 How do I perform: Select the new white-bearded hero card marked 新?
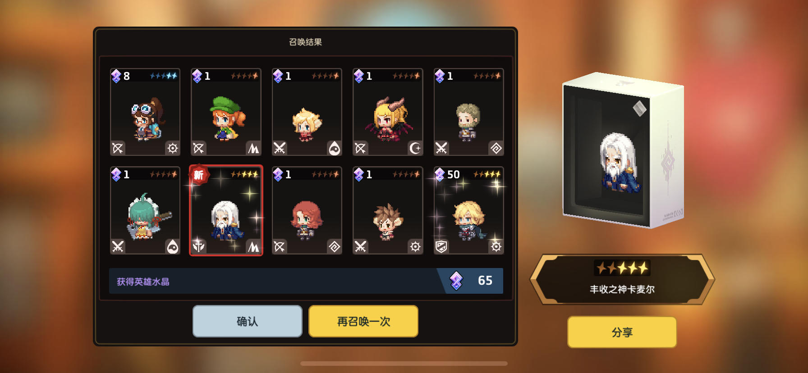(x=226, y=210)
